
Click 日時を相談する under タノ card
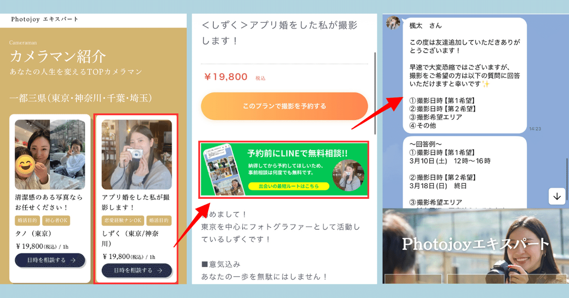[50, 260]
